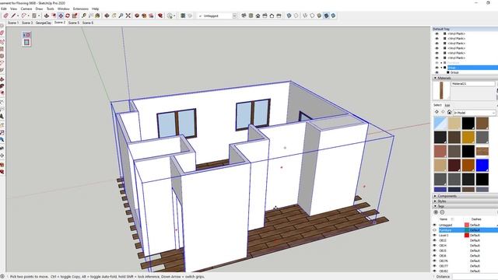The height and width of the screenshot is (280, 498).
Task: Toggle eye of greyed Furniture outliner row
Action: point(437,63)
